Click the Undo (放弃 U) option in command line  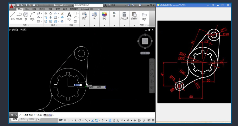click(48, 115)
